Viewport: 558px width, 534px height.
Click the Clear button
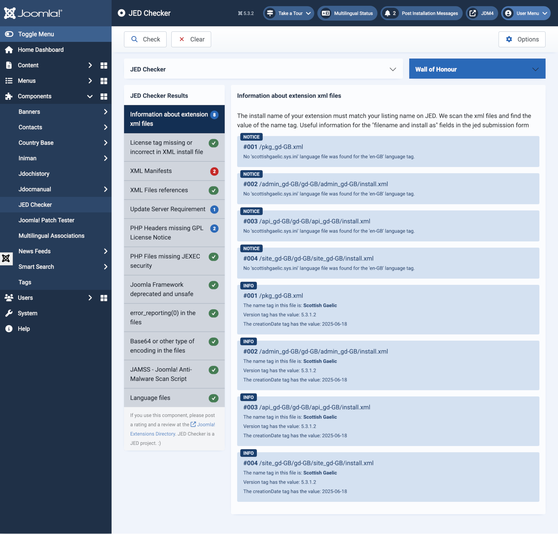click(x=191, y=39)
